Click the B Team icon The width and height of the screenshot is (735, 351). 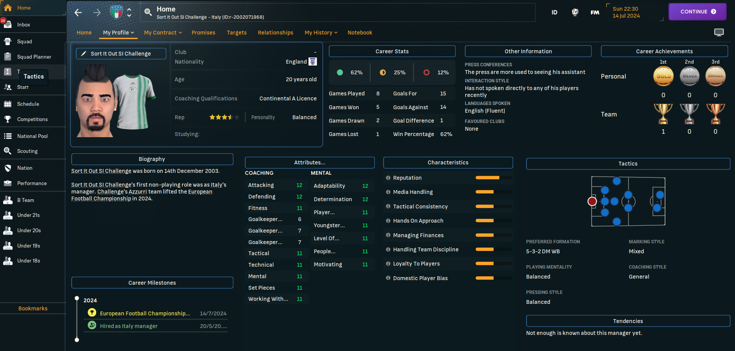(8, 200)
